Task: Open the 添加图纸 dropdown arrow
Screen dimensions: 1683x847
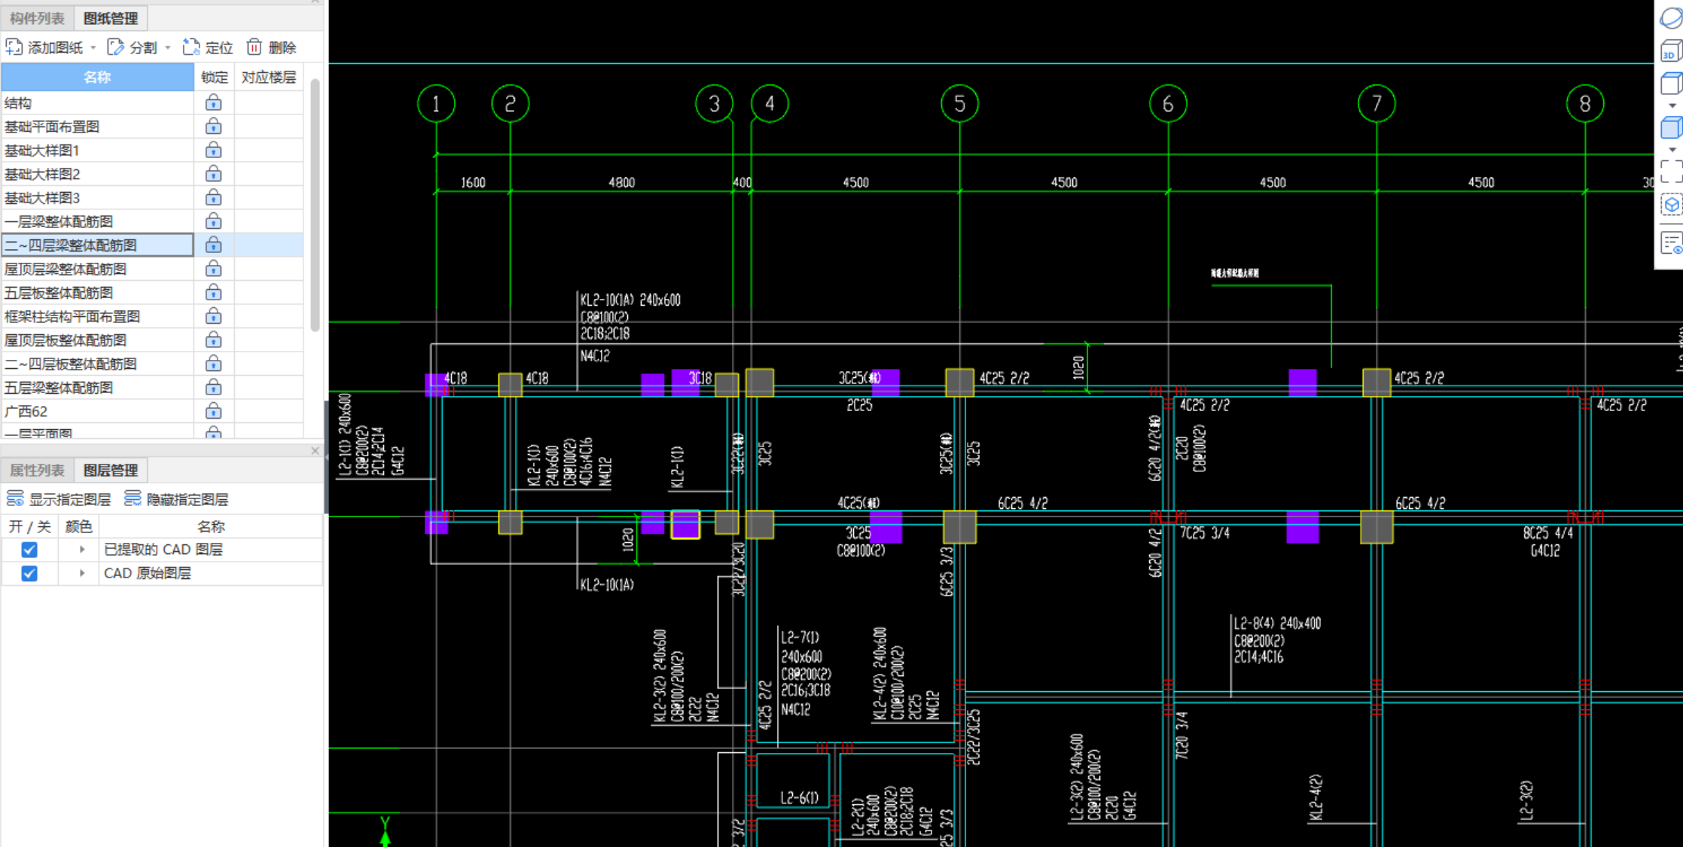Action: [x=93, y=48]
